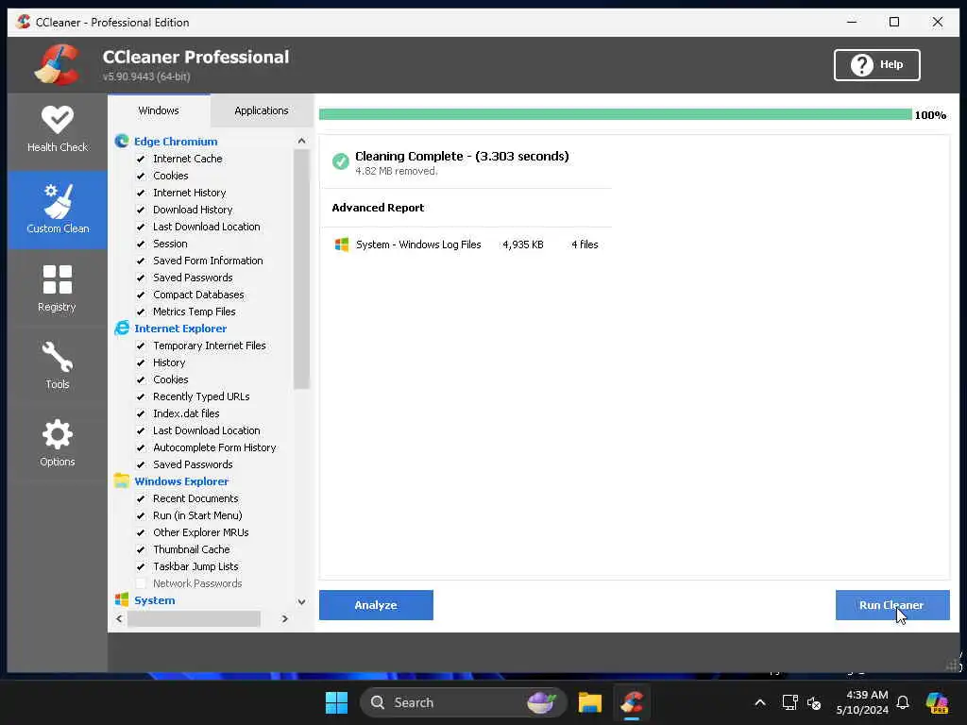Screen dimensions: 967x725
Task: Open the Options gear section
Action: click(58, 443)
